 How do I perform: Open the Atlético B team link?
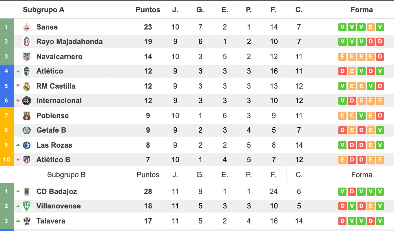pyautogui.click(x=53, y=159)
